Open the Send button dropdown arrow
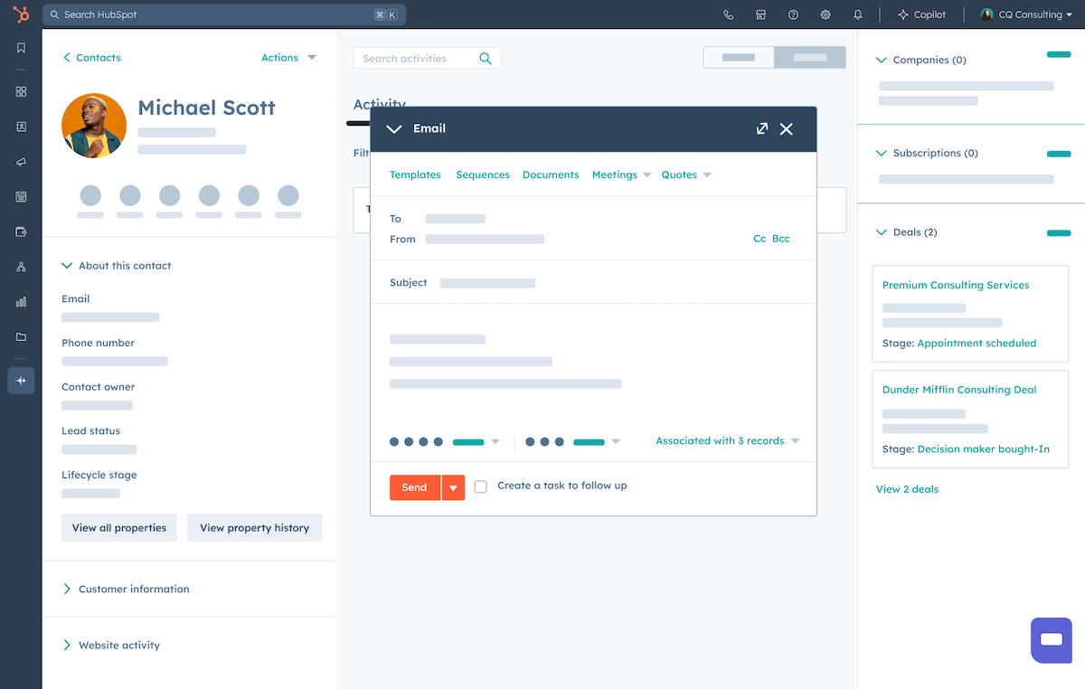This screenshot has width=1085, height=689. [x=453, y=487]
